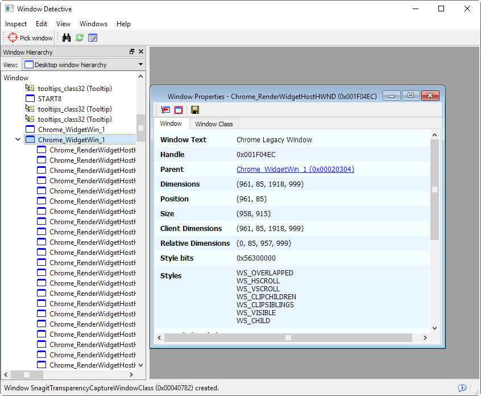Collapse the selected Chrome_WidgetWin_1 node

tap(18, 139)
